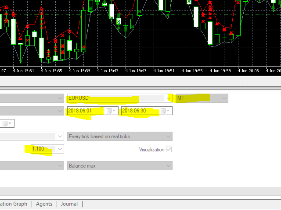281x210 pixels.
Task: Click the 4 Jun 20:03 time axis label
Action: (248, 71)
